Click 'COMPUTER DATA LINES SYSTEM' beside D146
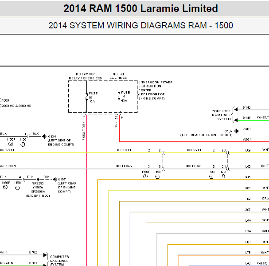The image size is (269, 266). pyautogui.click(x=221, y=115)
